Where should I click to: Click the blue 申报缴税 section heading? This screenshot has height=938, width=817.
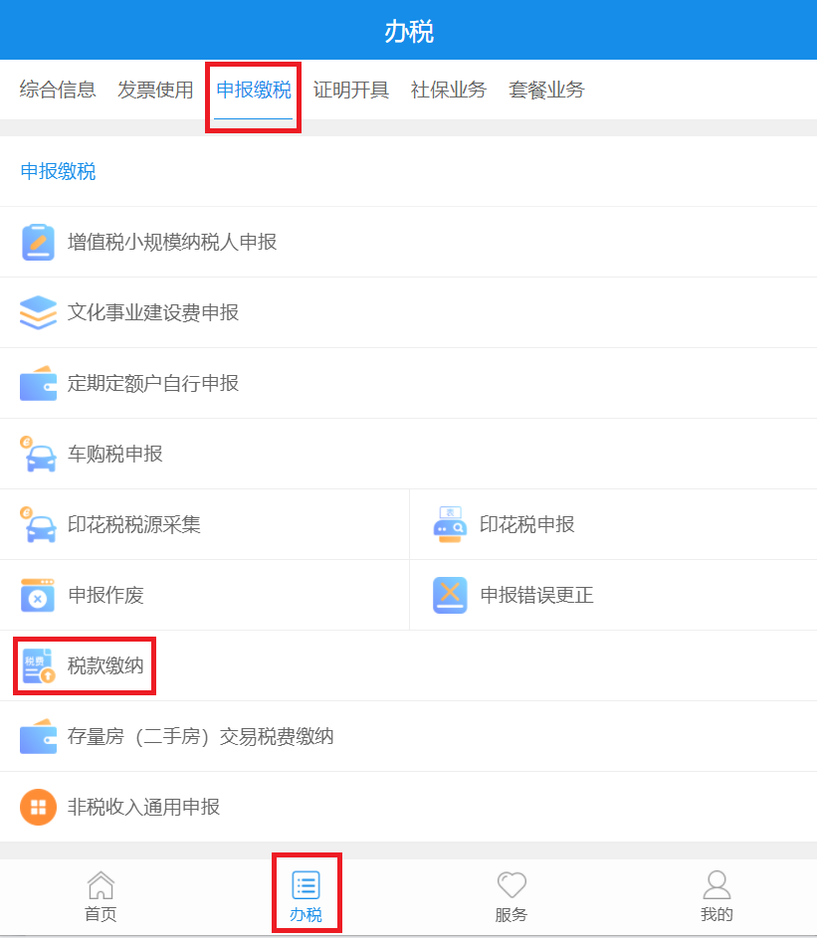[58, 172]
